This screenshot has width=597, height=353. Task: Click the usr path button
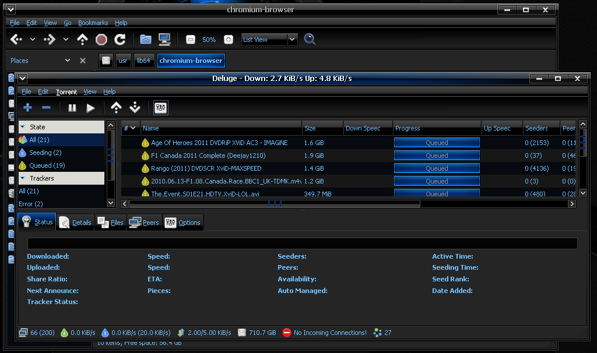122,61
